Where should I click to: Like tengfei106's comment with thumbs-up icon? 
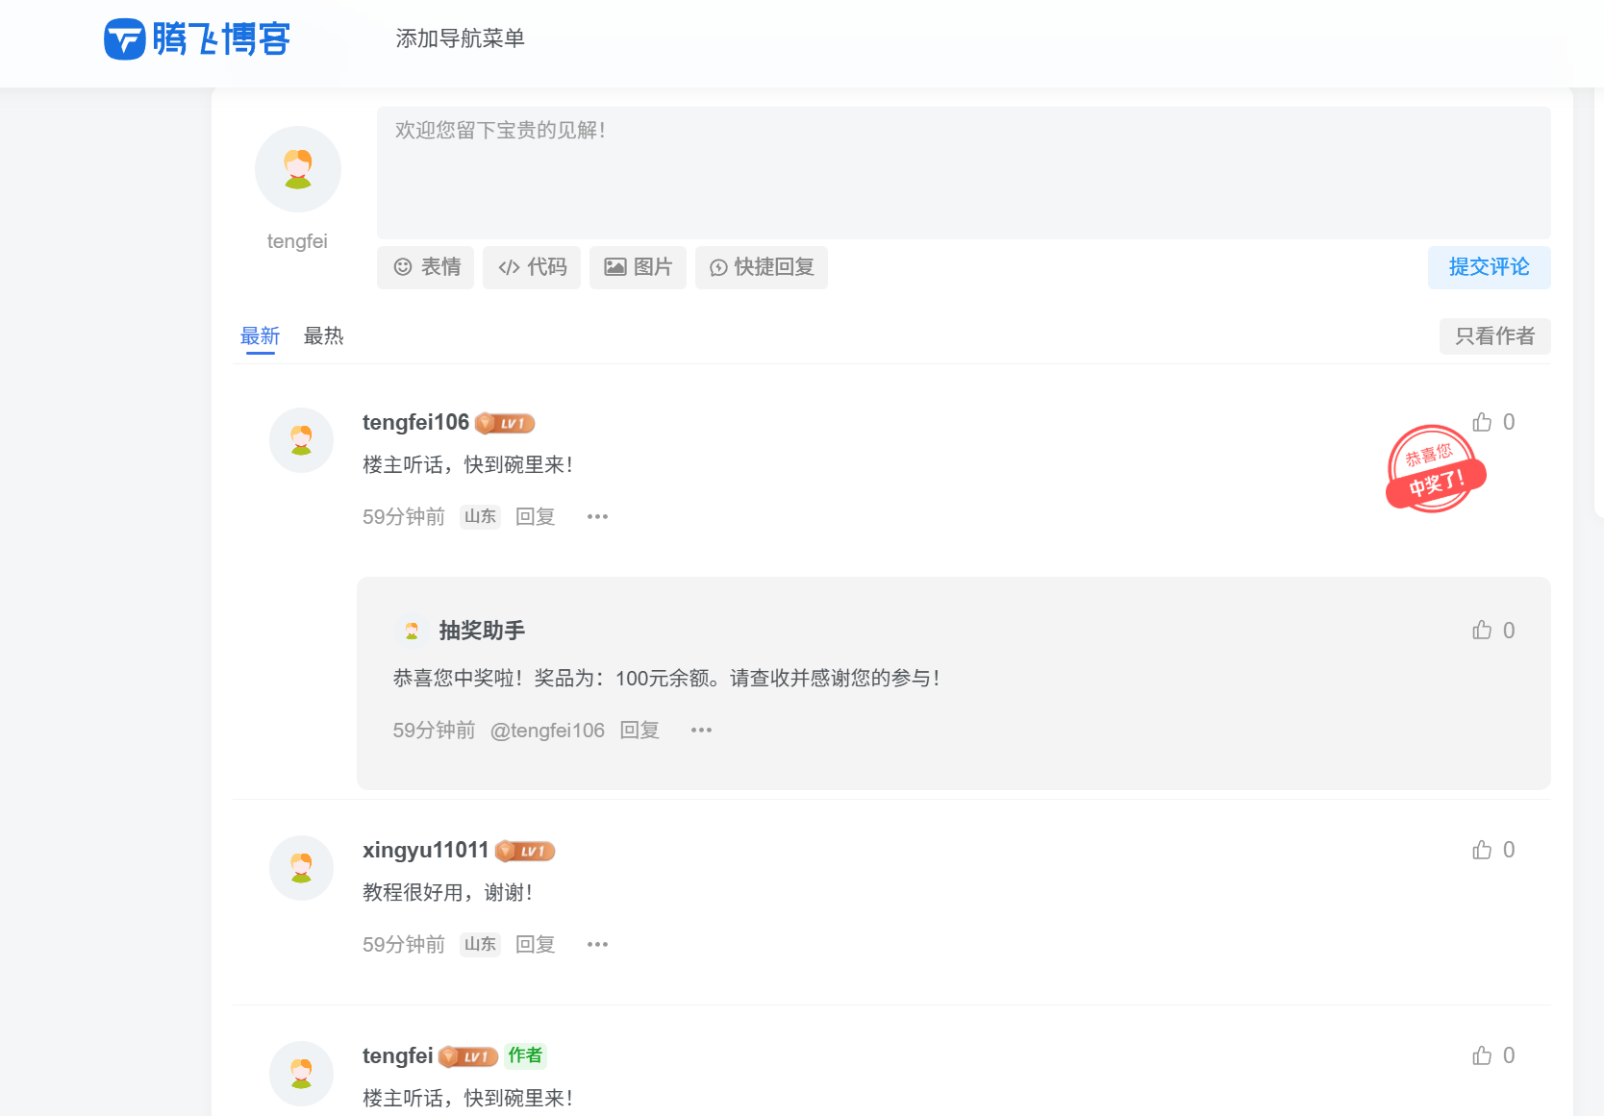click(x=1481, y=421)
